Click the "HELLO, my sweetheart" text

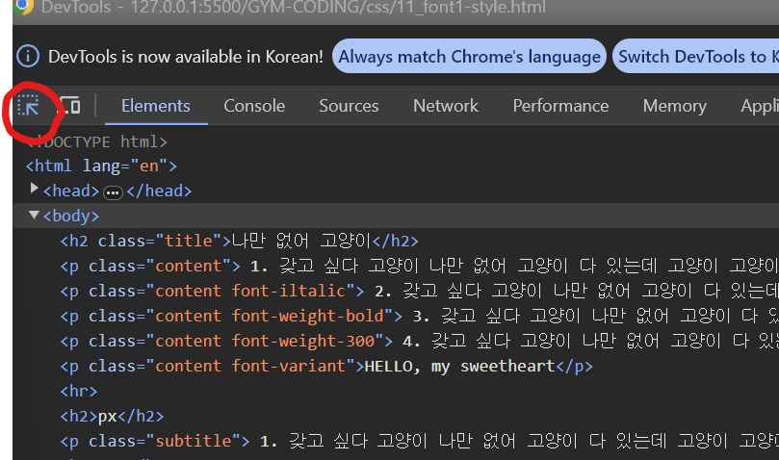tap(459, 366)
